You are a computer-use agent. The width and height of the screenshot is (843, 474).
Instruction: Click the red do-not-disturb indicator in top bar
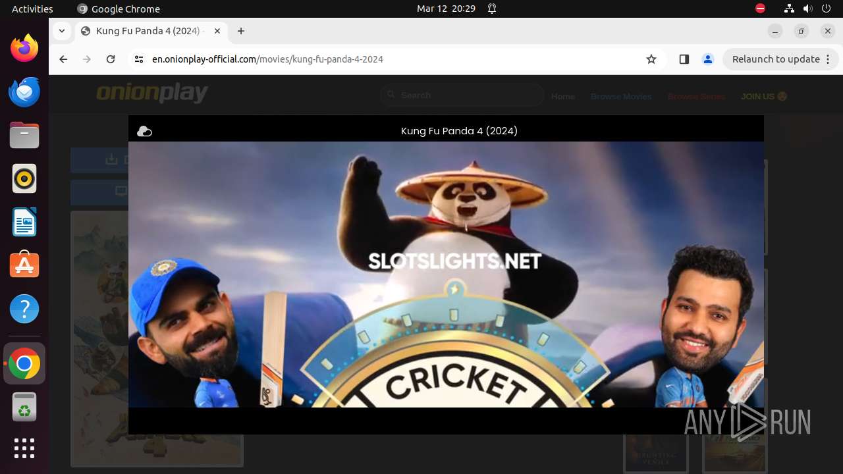pos(760,9)
